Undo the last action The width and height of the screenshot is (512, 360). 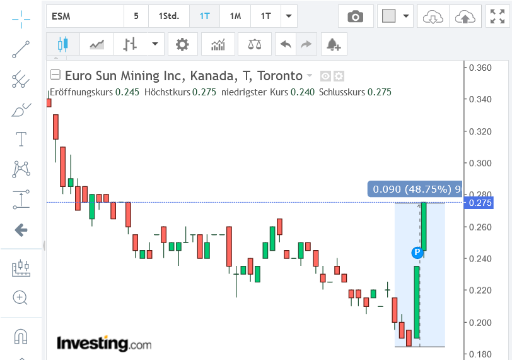coord(286,44)
